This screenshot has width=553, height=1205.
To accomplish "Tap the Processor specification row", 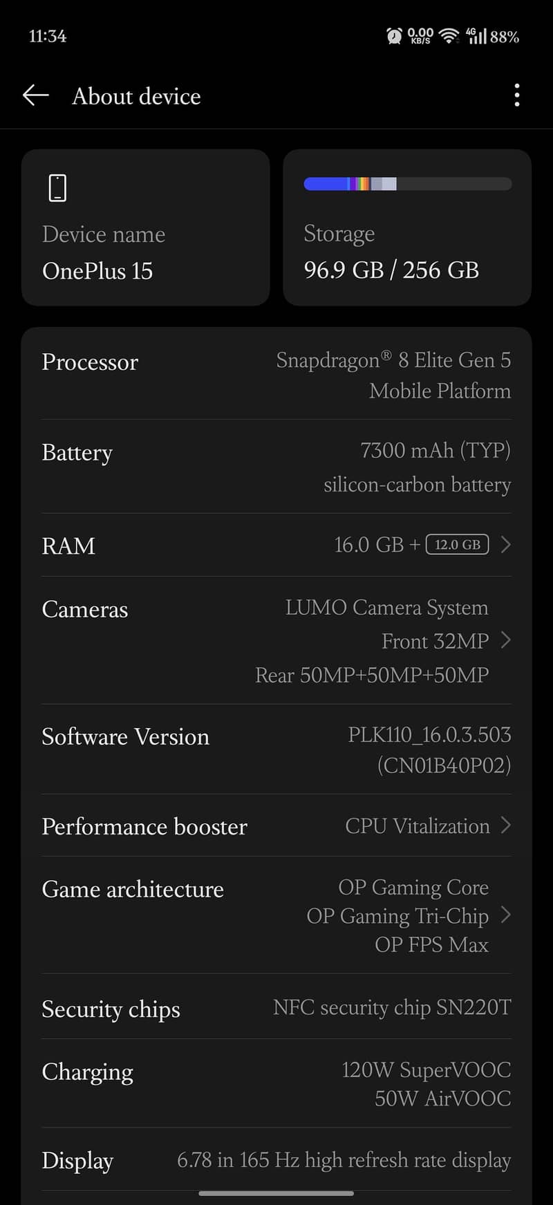I will pos(276,375).
